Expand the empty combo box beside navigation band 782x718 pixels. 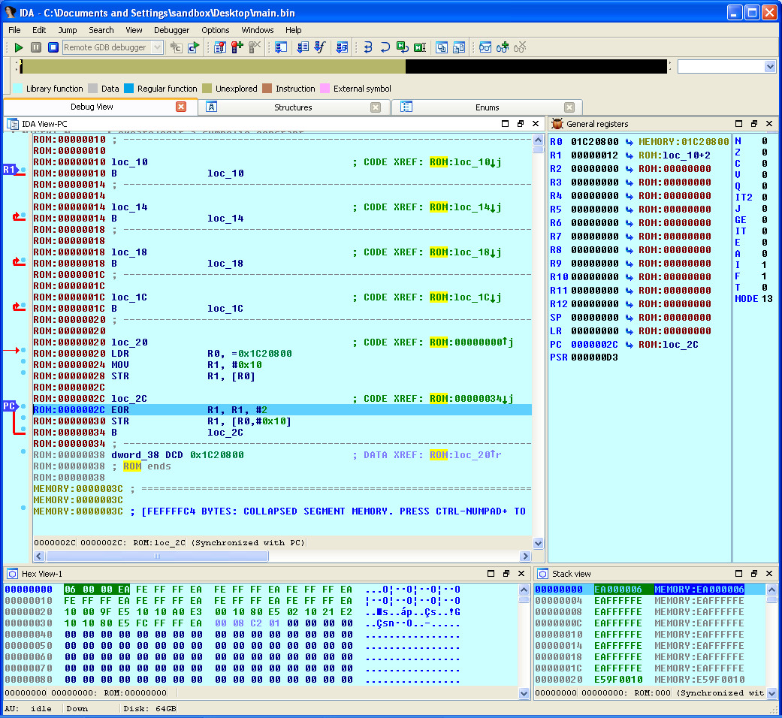tap(769, 67)
